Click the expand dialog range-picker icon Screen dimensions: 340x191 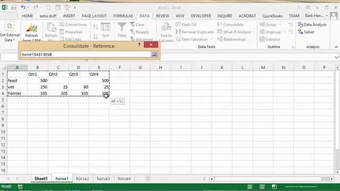tap(154, 54)
